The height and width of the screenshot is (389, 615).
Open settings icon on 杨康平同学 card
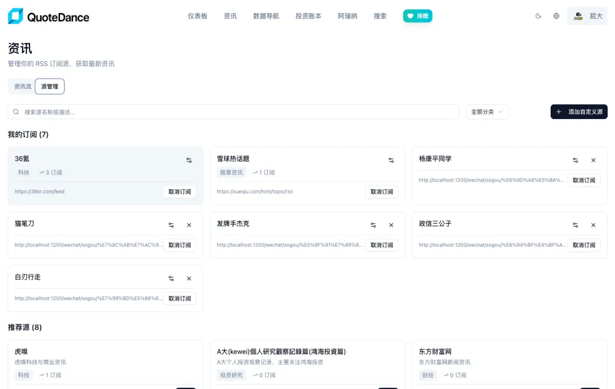pos(575,160)
